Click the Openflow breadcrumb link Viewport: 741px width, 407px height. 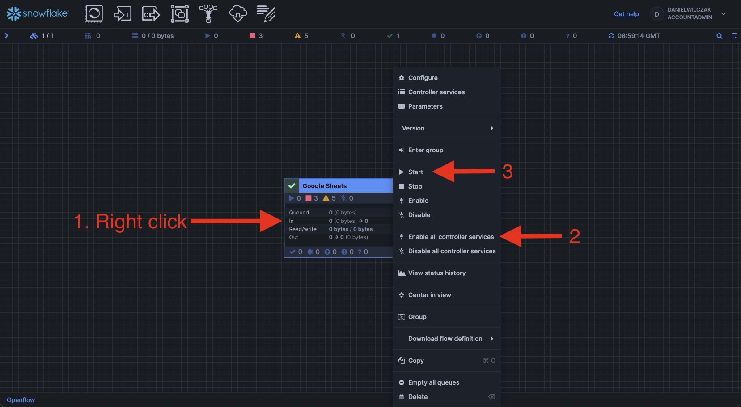[21, 400]
